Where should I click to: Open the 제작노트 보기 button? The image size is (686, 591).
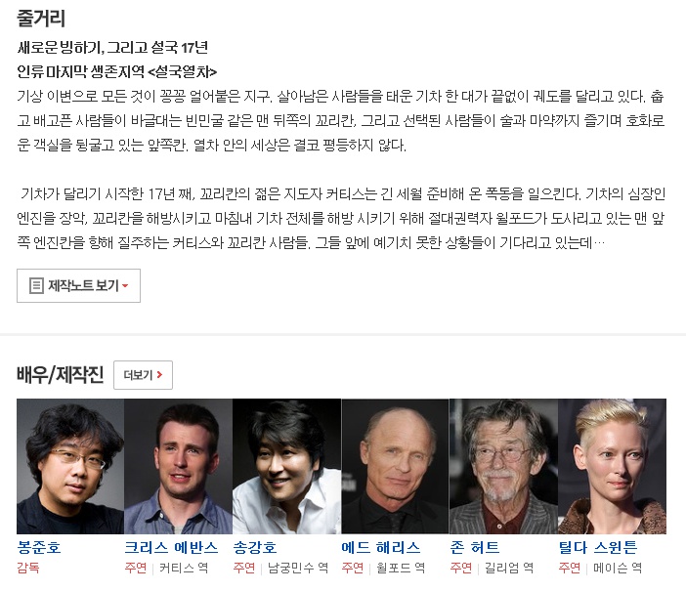click(79, 285)
